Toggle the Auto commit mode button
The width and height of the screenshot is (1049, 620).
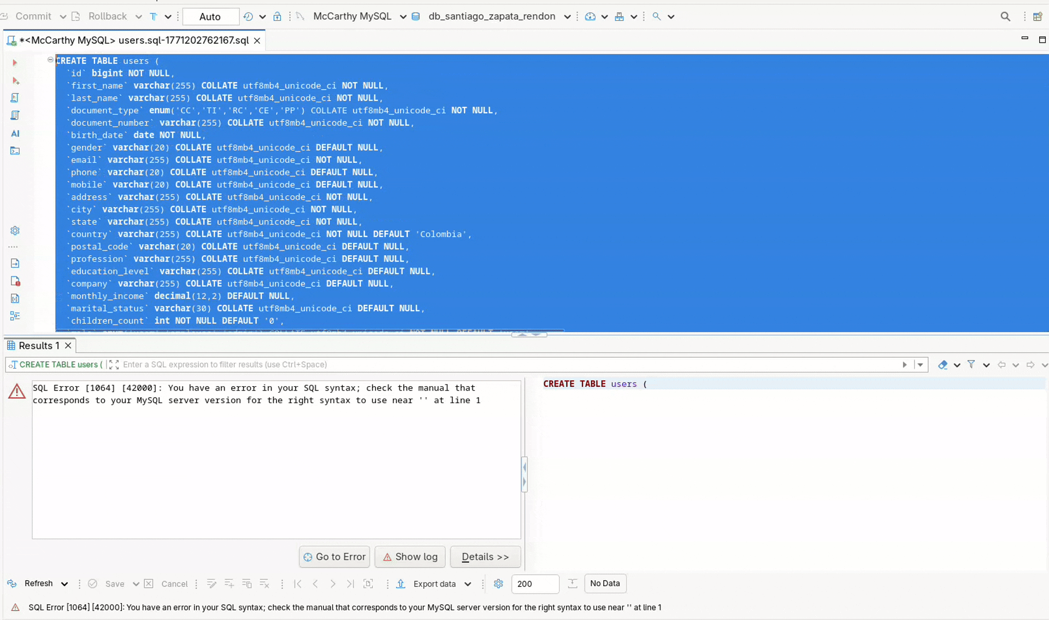tap(210, 16)
